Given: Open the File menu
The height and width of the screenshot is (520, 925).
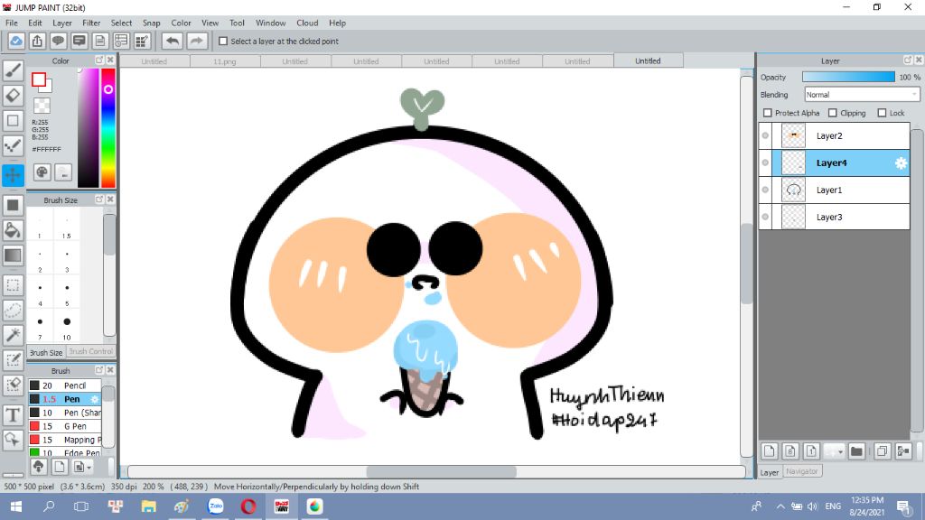Looking at the screenshot, I should coord(11,23).
